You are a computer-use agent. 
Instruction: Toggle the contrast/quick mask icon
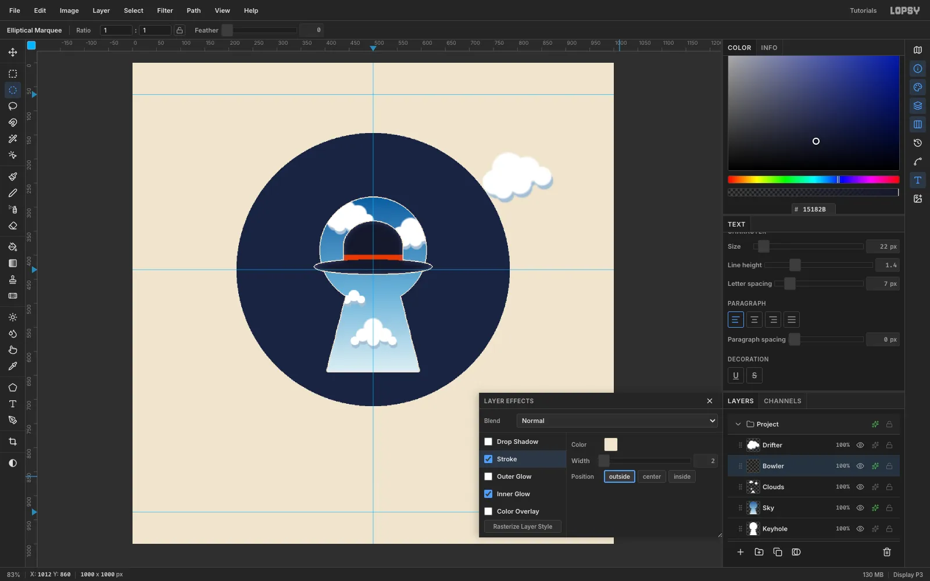[x=13, y=463]
